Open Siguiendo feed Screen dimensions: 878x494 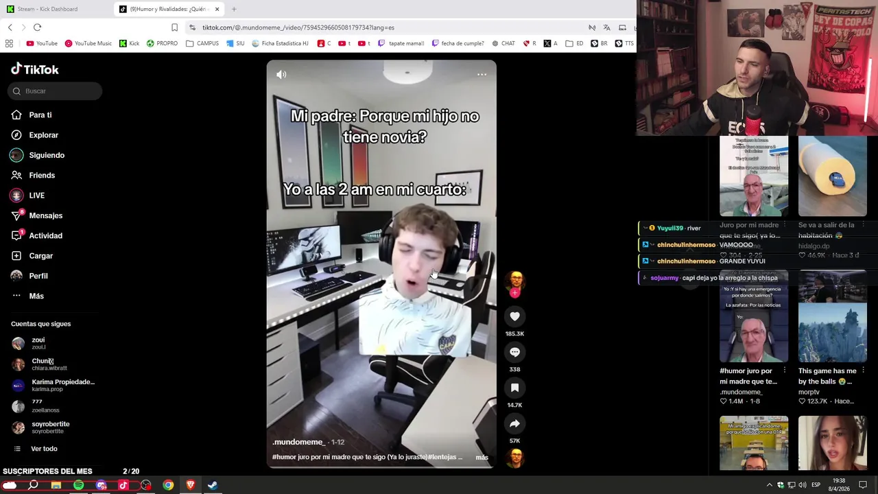pyautogui.click(x=47, y=155)
